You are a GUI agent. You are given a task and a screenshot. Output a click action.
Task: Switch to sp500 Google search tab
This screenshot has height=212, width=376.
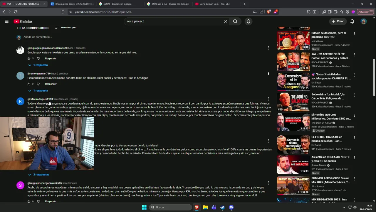[x=120, y=4]
